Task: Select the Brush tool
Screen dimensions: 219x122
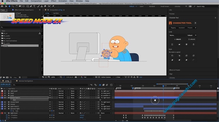Action: coord(39,6)
